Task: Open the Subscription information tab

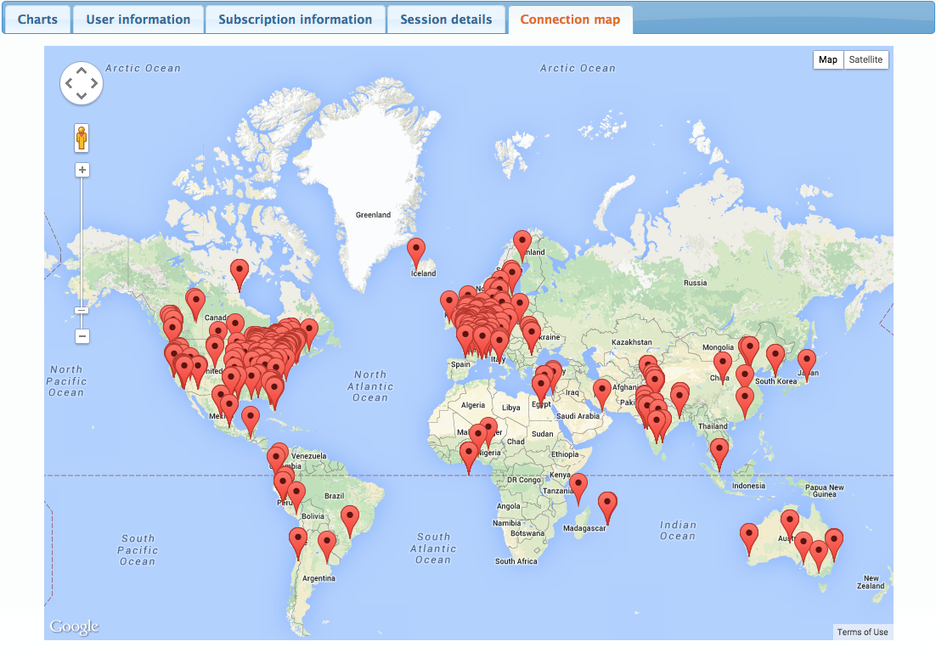Action: coord(295,19)
